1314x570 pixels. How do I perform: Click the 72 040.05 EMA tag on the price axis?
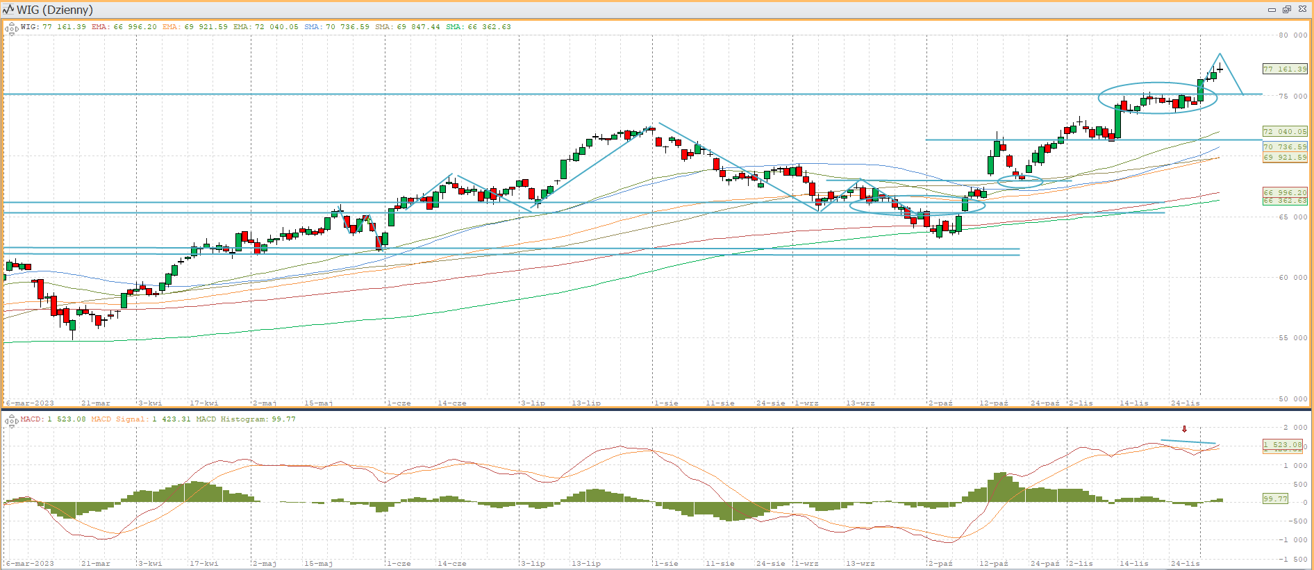[x=1284, y=131]
